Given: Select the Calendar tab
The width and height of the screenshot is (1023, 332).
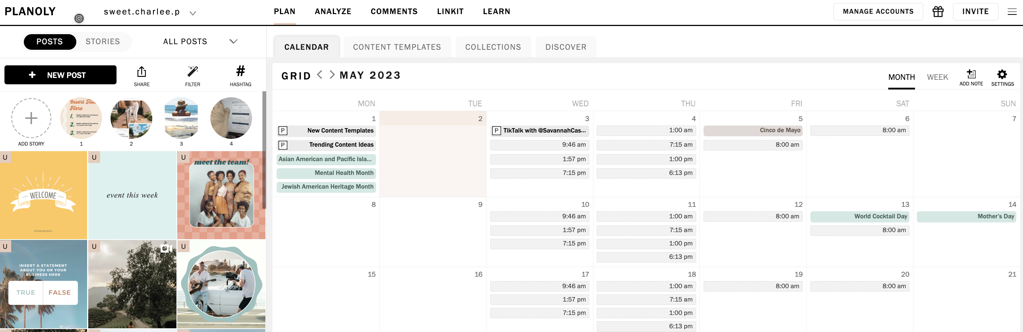Looking at the screenshot, I should (x=307, y=47).
